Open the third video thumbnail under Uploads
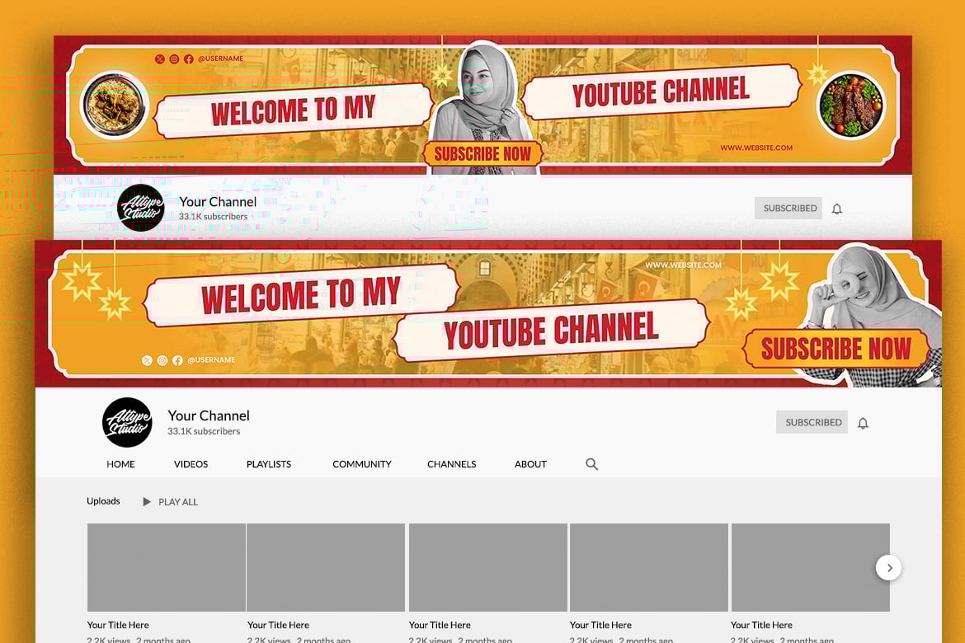This screenshot has height=643, width=965. coord(488,567)
